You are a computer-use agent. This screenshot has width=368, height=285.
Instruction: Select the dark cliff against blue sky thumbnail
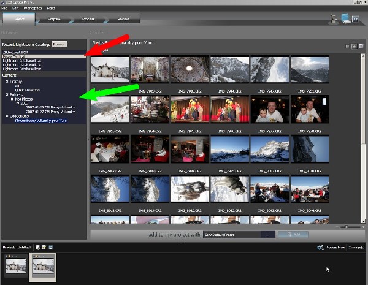click(x=310, y=149)
